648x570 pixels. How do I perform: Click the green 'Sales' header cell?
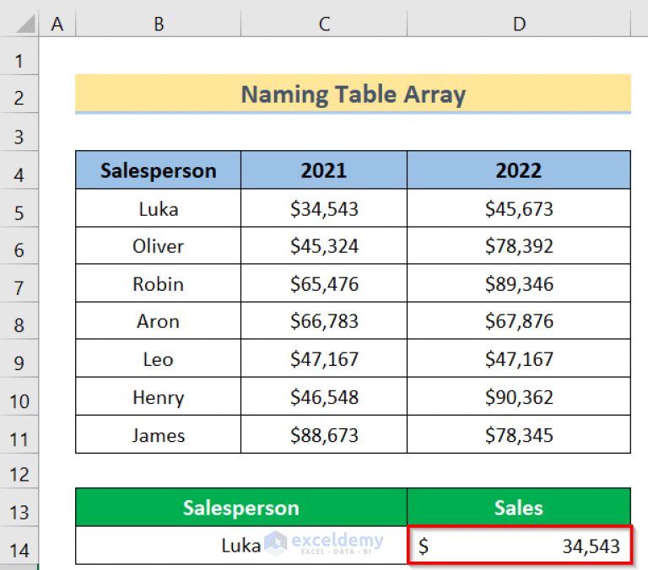[519, 508]
